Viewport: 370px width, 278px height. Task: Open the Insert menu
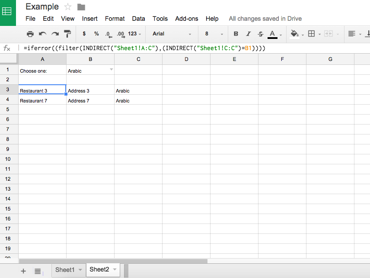click(89, 19)
